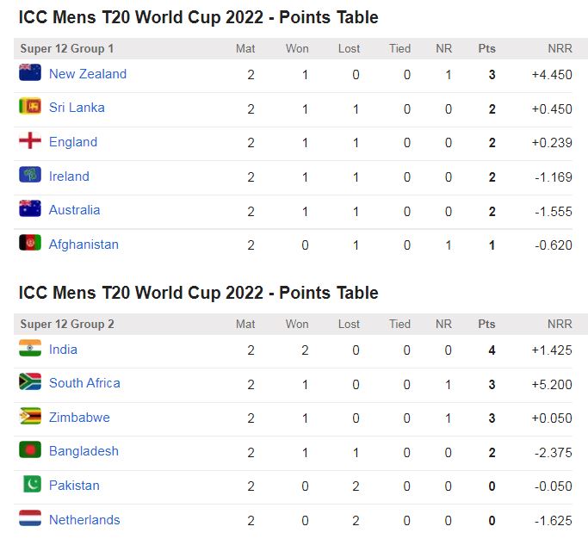Click the Zimbabwe flag icon
This screenshot has height=545, width=588.
(x=30, y=417)
